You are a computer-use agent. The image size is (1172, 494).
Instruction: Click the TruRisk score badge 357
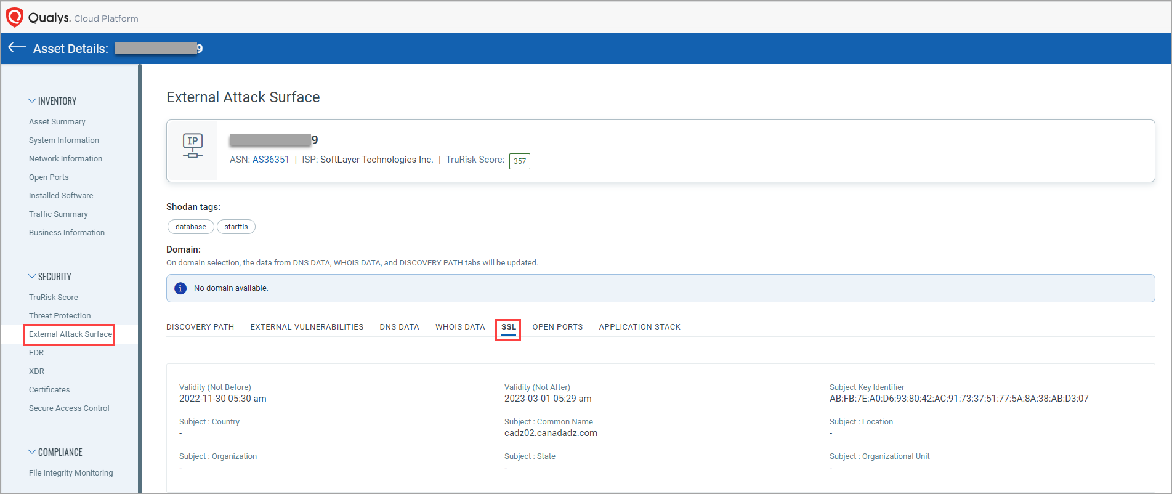tap(520, 161)
